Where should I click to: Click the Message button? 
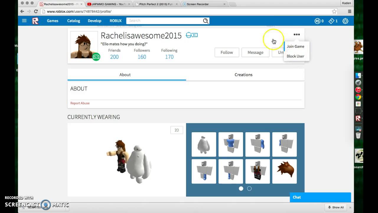255,52
